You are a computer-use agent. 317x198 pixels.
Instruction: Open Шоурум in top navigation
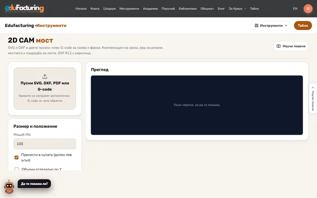point(109,9)
